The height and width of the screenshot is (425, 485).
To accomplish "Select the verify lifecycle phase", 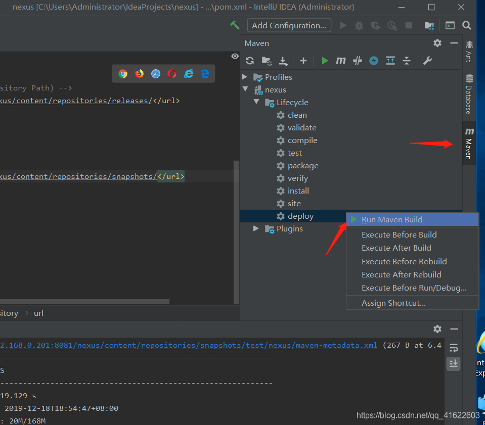I will tap(297, 178).
